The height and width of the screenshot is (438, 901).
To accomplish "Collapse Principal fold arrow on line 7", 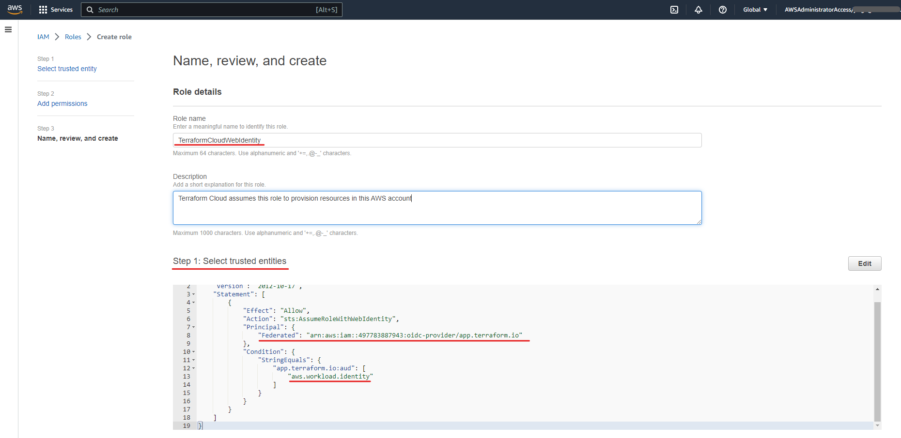I will point(194,327).
